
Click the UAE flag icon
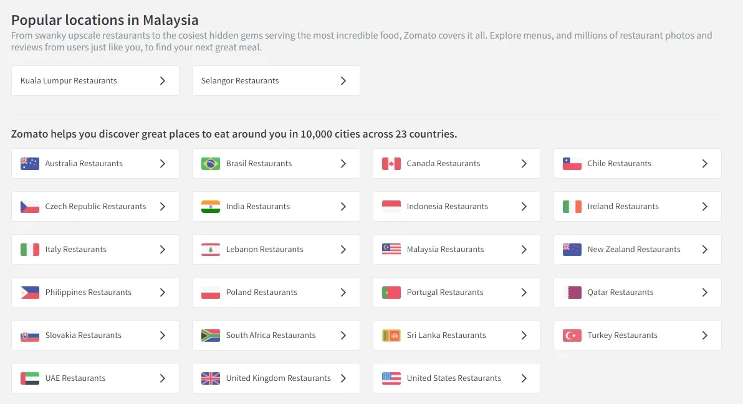pyautogui.click(x=30, y=378)
